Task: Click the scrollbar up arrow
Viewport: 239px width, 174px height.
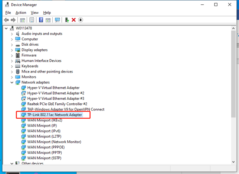Action: [233, 28]
